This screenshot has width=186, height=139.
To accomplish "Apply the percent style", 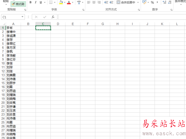I will pos(153,2).
